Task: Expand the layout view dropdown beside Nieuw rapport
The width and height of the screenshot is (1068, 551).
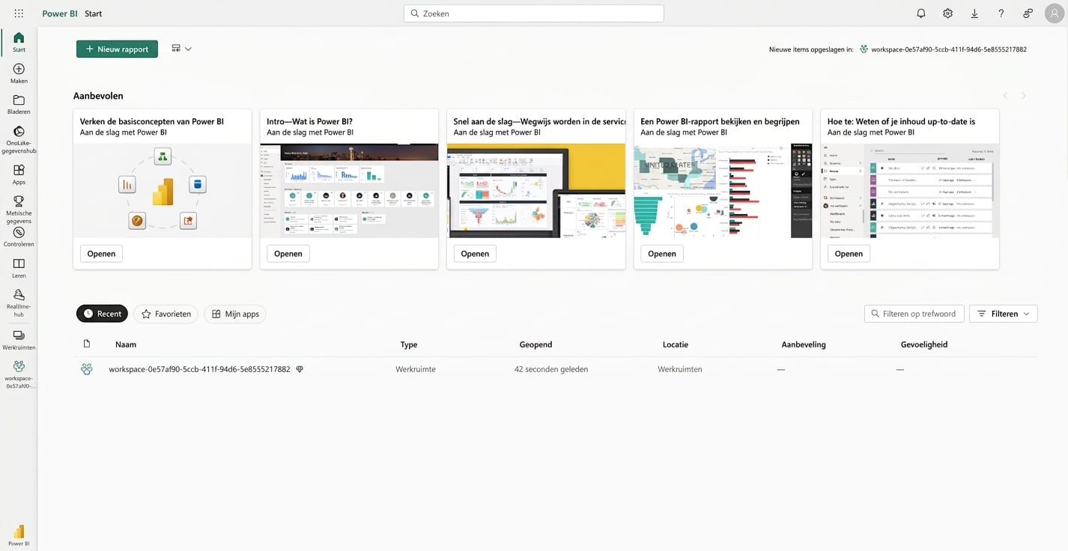Action: point(181,49)
